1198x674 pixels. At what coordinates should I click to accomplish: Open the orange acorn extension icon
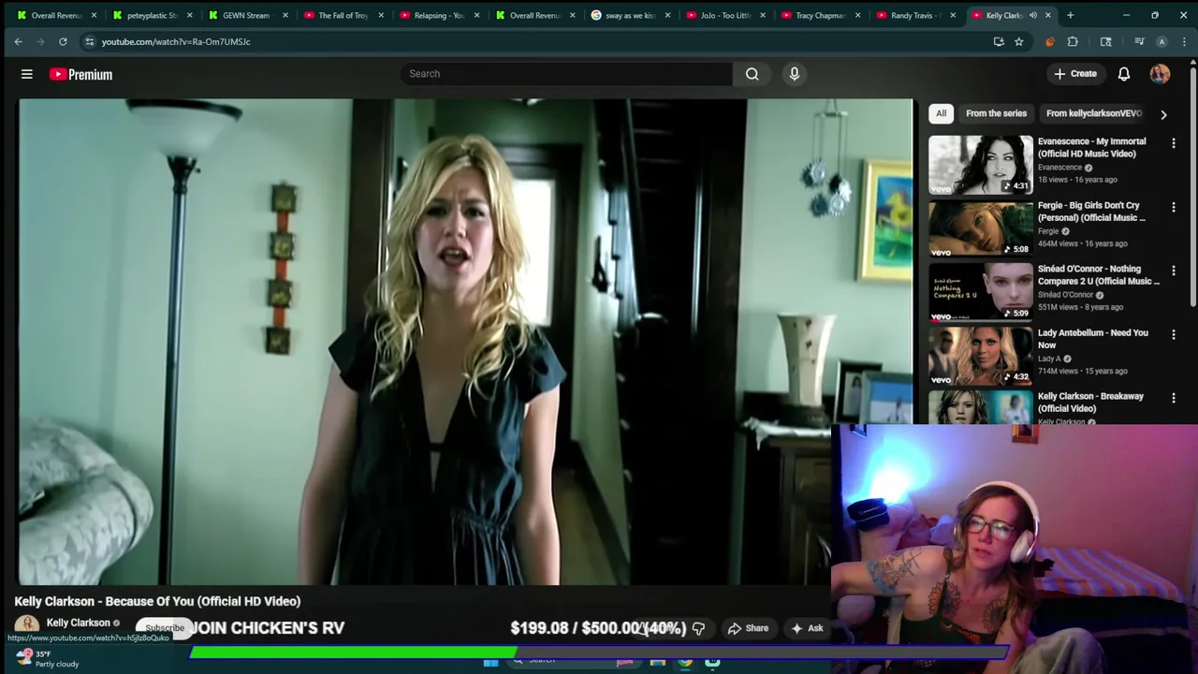[1049, 41]
